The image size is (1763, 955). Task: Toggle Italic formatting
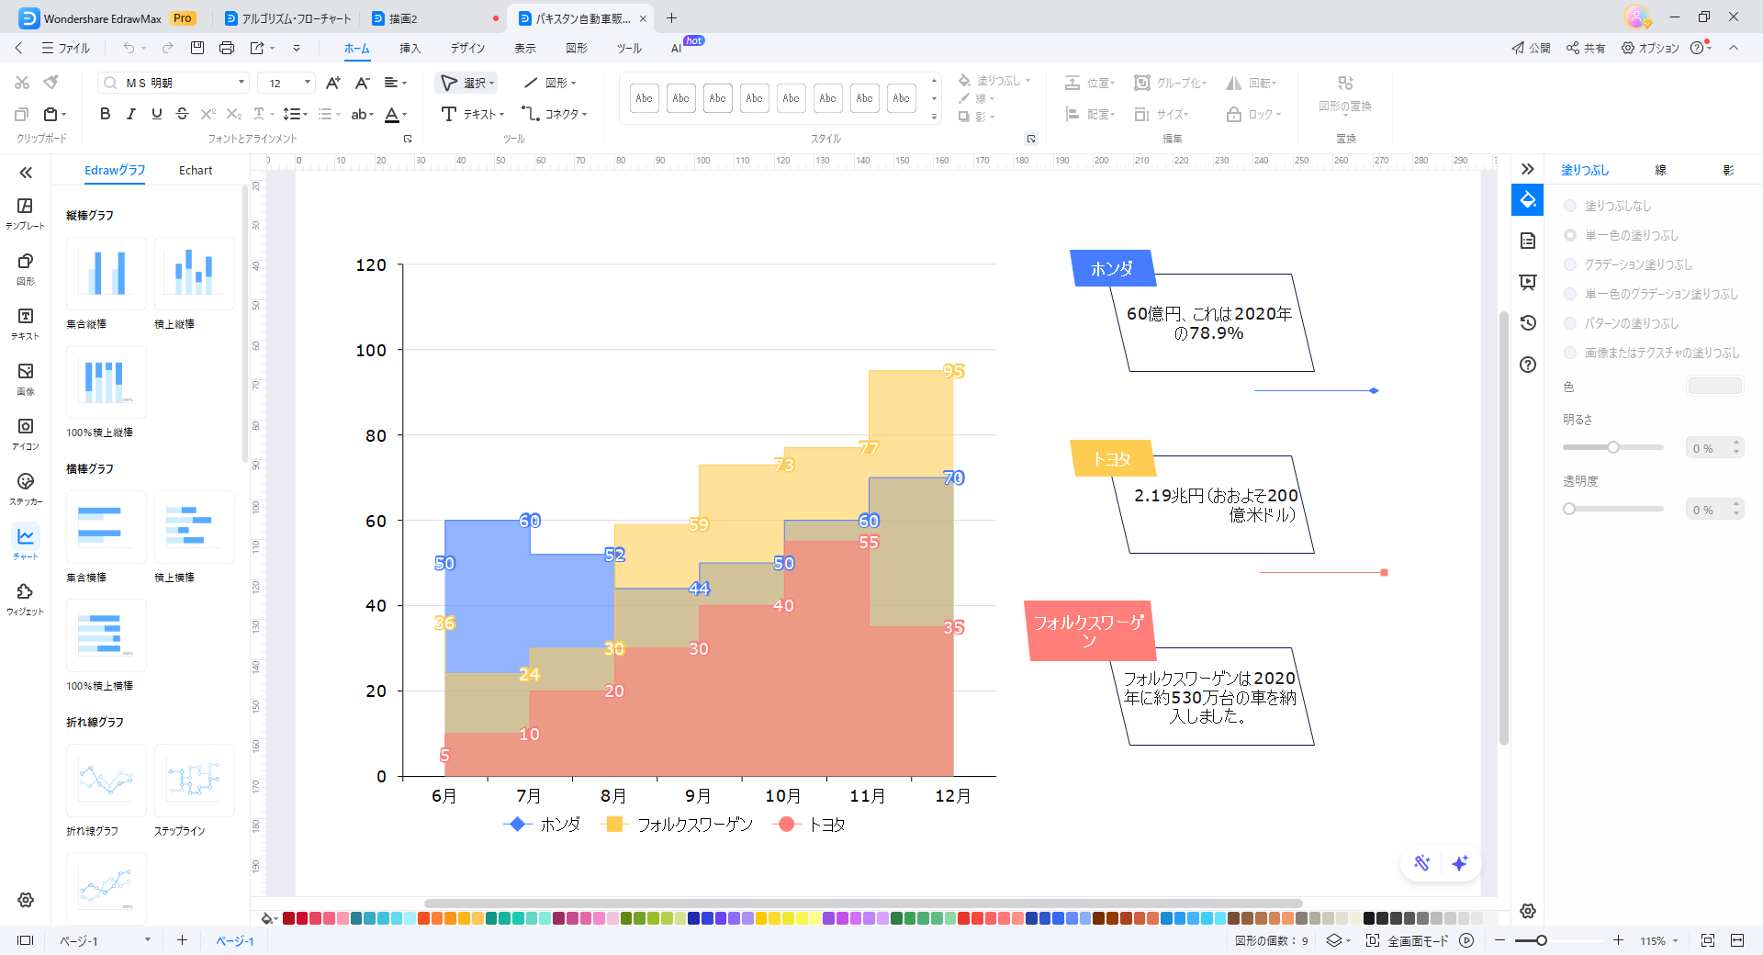130,114
